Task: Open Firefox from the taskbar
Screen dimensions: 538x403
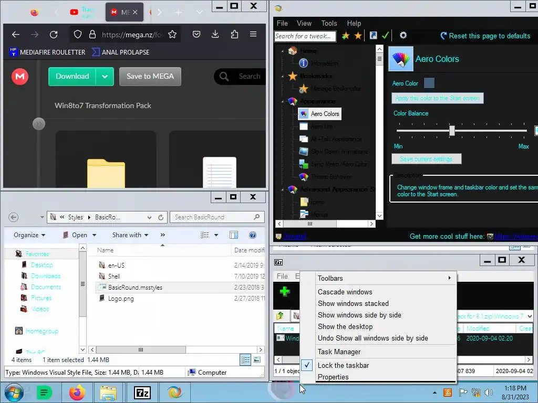Action: tap(77, 393)
